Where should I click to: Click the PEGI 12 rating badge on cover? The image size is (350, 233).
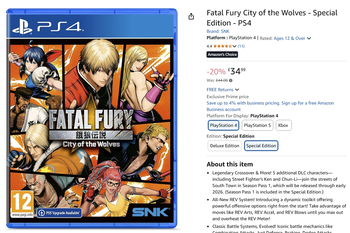click(x=22, y=203)
